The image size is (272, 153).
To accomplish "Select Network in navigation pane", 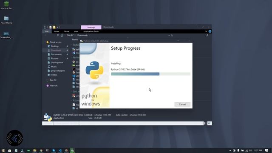I will pos(52,86).
